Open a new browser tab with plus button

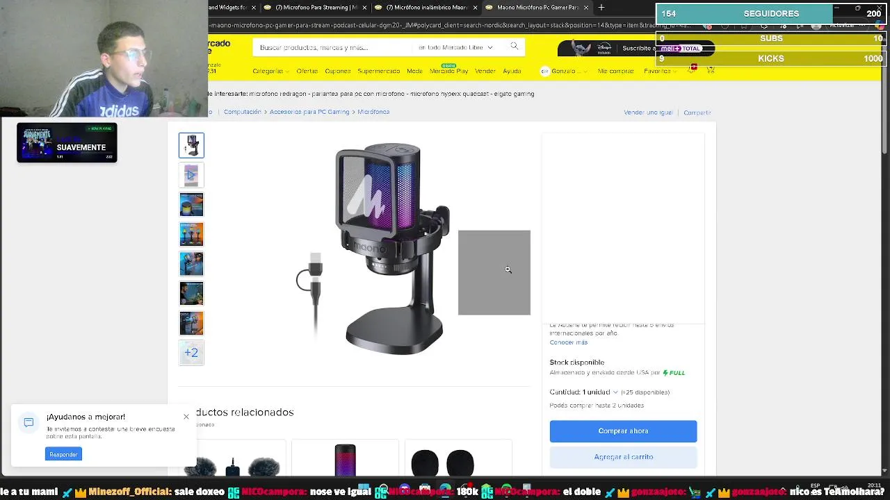click(601, 8)
